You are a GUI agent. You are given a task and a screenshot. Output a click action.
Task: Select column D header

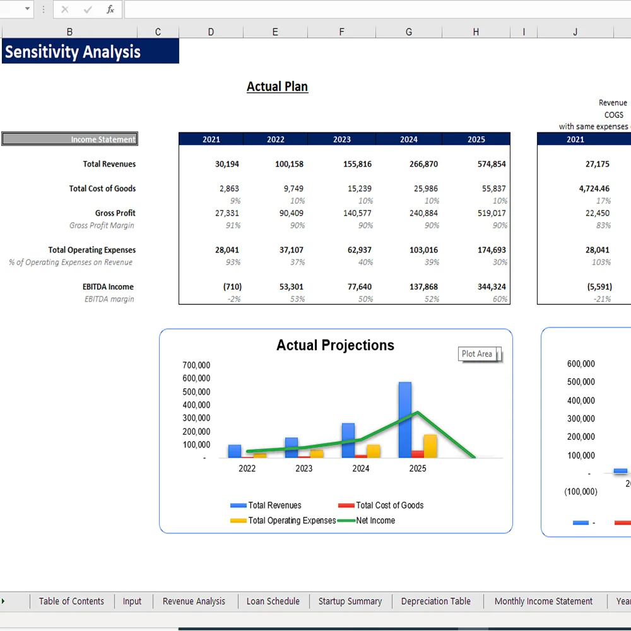point(211,31)
